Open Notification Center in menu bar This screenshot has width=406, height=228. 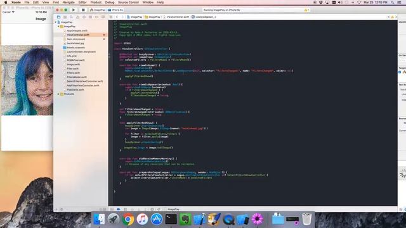click(x=400, y=3)
